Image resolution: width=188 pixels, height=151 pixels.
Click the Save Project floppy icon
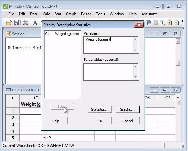16,23
